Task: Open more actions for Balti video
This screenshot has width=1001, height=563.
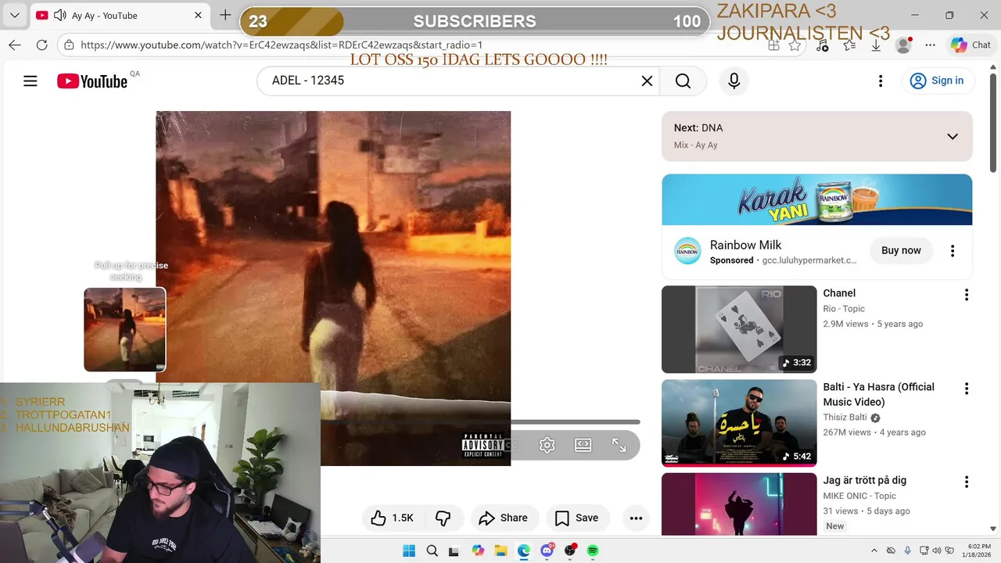Action: point(966,389)
